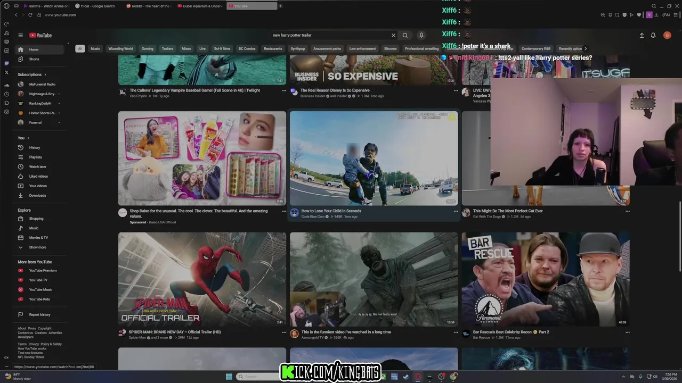Screen dimensions: 682x383
Task: Expand the You section
Action: (23, 138)
